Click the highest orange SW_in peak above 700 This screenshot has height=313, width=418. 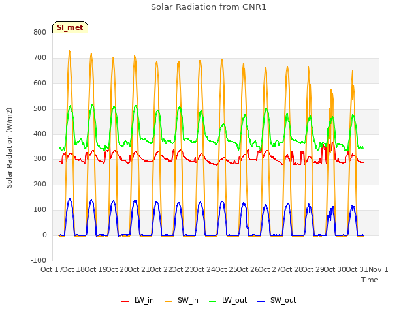coord(69,51)
